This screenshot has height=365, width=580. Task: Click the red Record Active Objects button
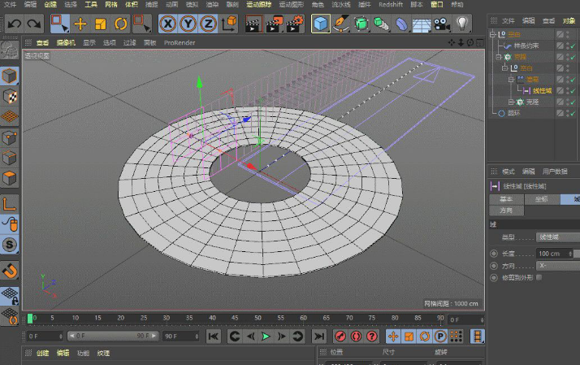pyautogui.click(x=339, y=336)
